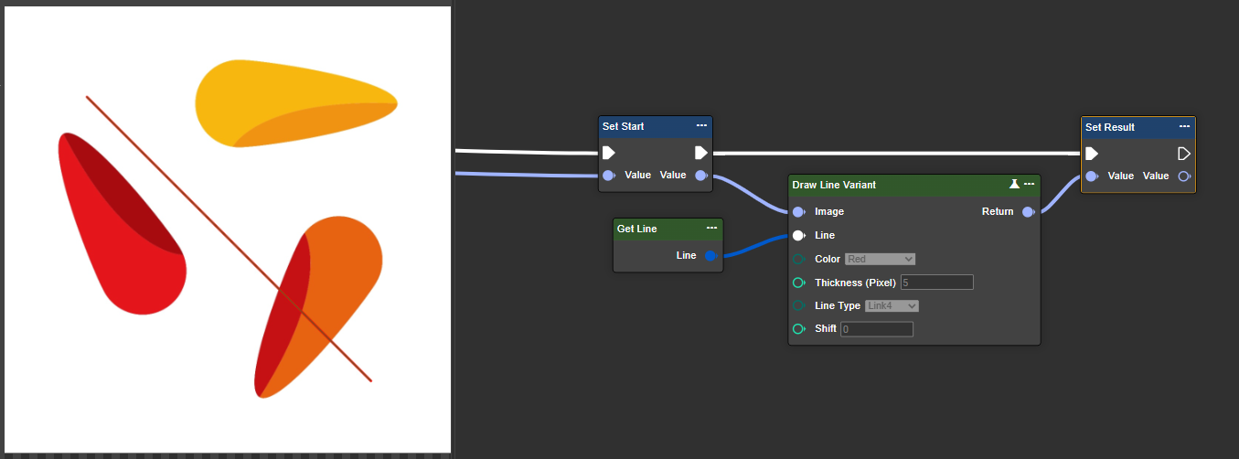The width and height of the screenshot is (1239, 459).
Task: Click the flask icon on Draw Line Variant
Action: tap(1014, 185)
